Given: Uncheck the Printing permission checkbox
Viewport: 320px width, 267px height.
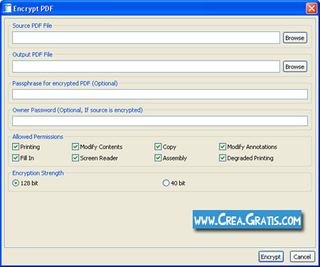Looking at the screenshot, I should (16, 147).
